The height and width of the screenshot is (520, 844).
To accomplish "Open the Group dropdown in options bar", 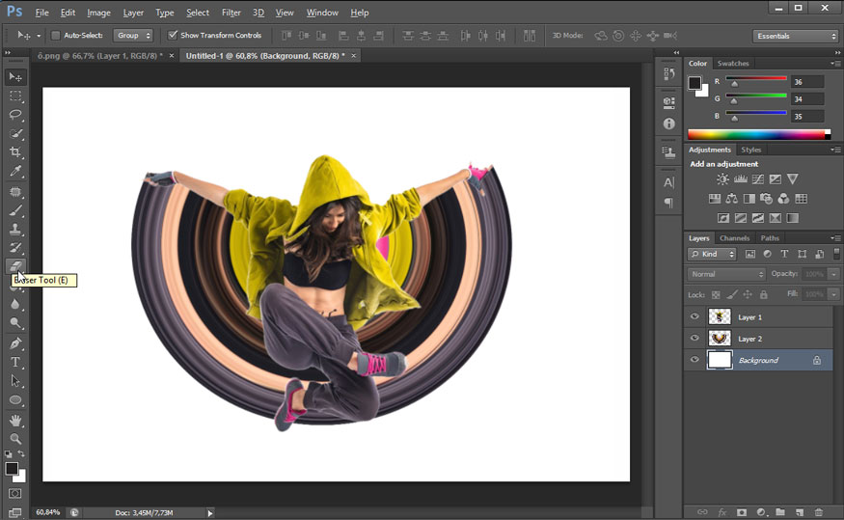I will pos(133,36).
